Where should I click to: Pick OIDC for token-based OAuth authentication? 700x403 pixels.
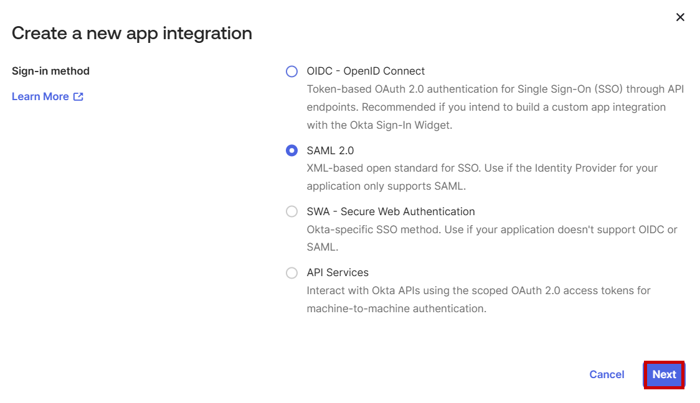click(292, 72)
